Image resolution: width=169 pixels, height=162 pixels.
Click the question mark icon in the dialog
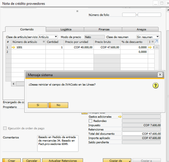point(155,86)
